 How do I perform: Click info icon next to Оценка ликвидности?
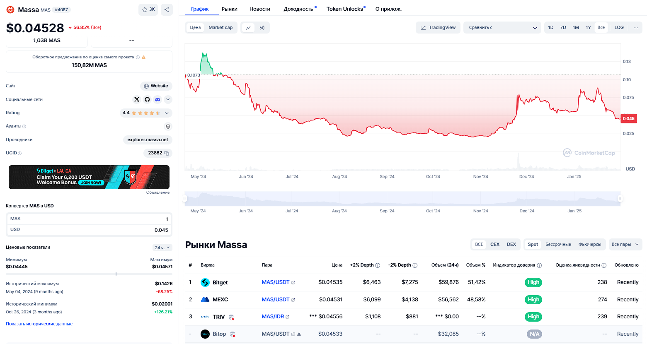click(604, 265)
